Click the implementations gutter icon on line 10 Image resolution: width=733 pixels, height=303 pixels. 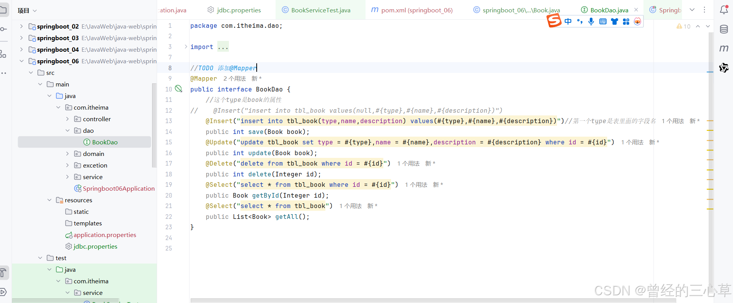178,89
